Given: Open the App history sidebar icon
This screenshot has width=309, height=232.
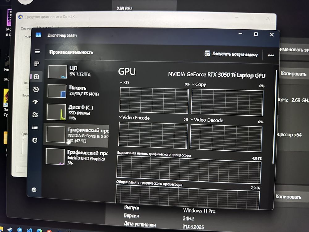Looking at the screenshot, I should pyautogui.click(x=36, y=89).
